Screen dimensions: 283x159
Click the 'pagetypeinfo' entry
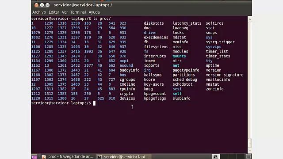coord(186,70)
